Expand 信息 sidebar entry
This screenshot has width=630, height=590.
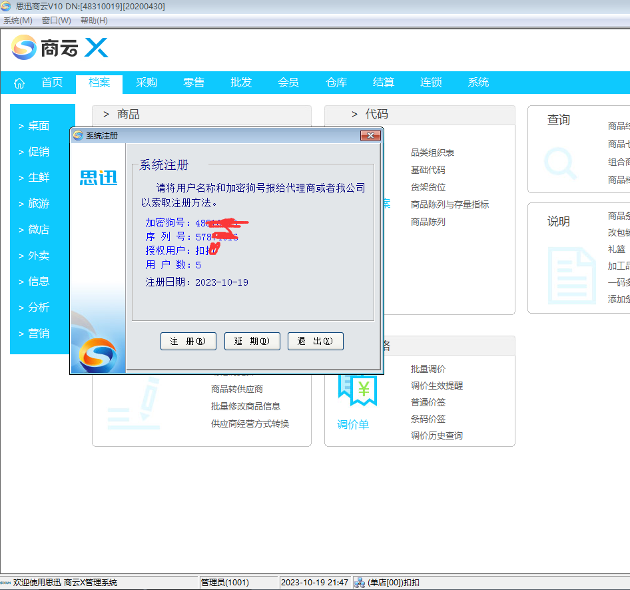(x=34, y=281)
